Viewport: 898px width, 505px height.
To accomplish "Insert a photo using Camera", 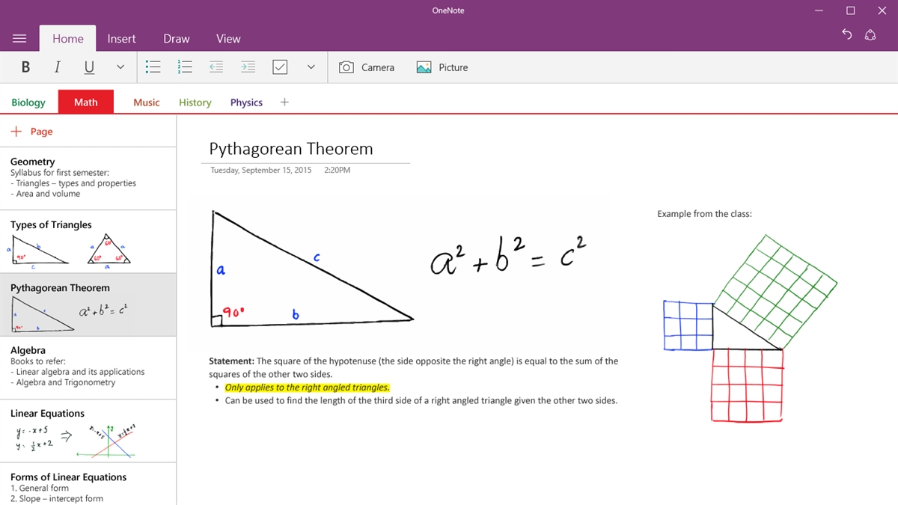I will [366, 67].
